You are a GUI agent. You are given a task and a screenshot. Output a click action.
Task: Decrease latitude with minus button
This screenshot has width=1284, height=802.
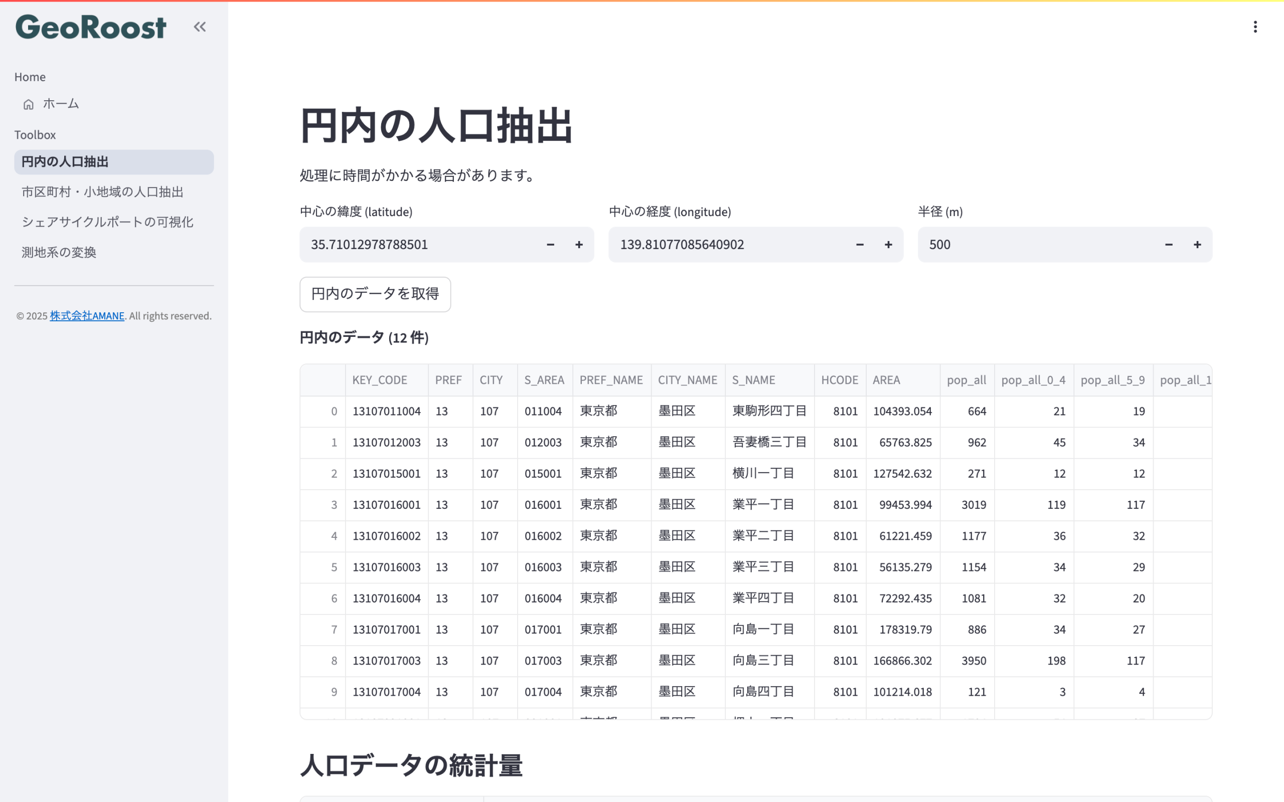point(550,245)
